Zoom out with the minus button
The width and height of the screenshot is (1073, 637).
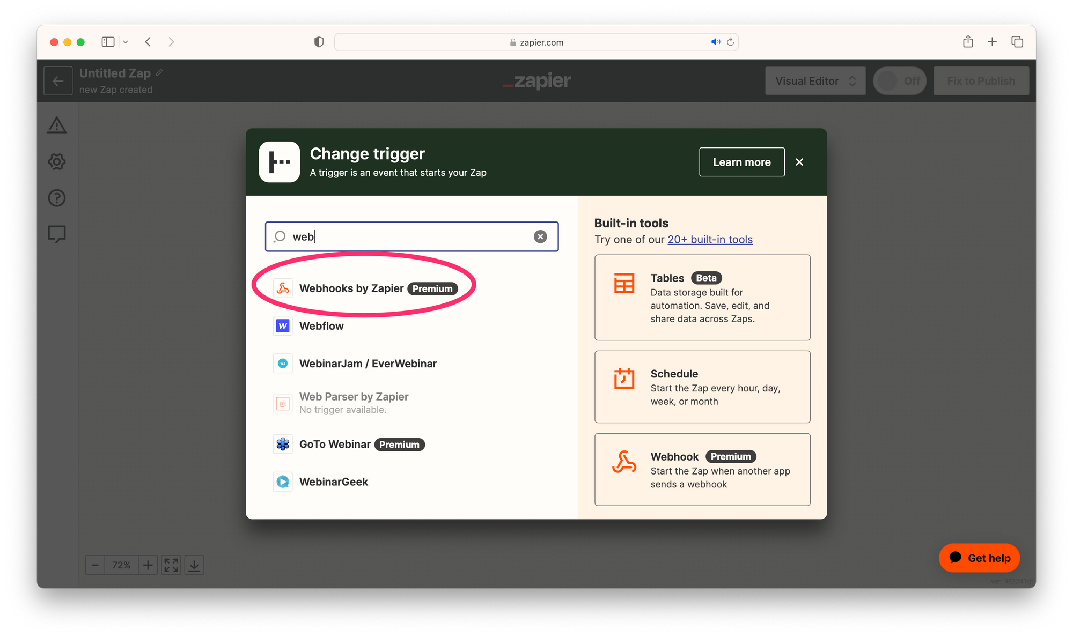point(95,565)
